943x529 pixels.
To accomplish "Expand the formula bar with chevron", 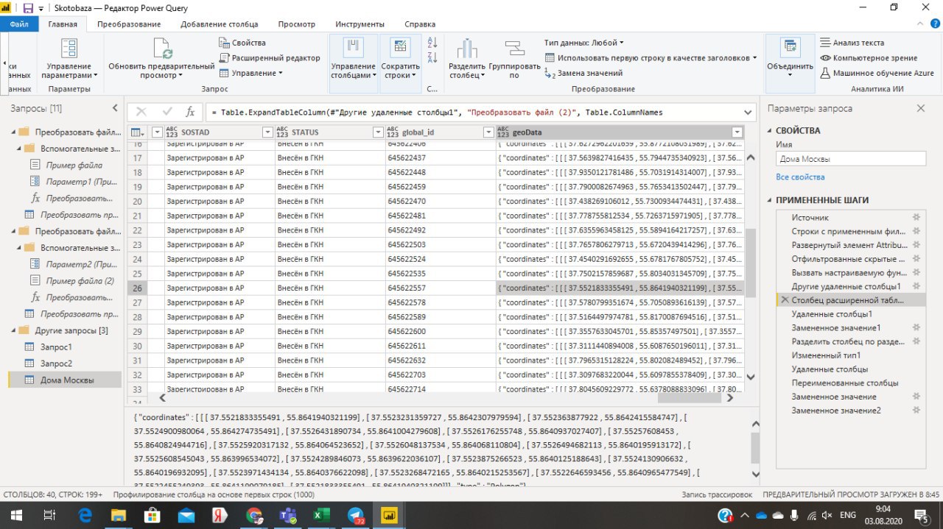I will click(748, 112).
